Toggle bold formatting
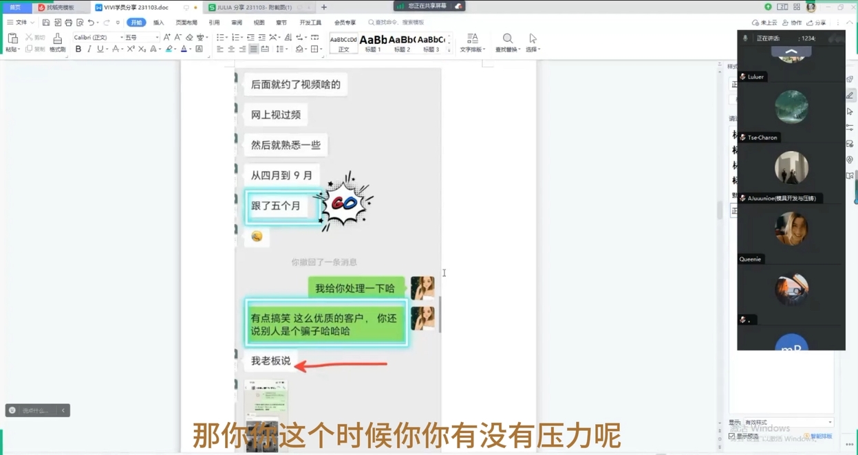The height and width of the screenshot is (455, 858). [78, 49]
